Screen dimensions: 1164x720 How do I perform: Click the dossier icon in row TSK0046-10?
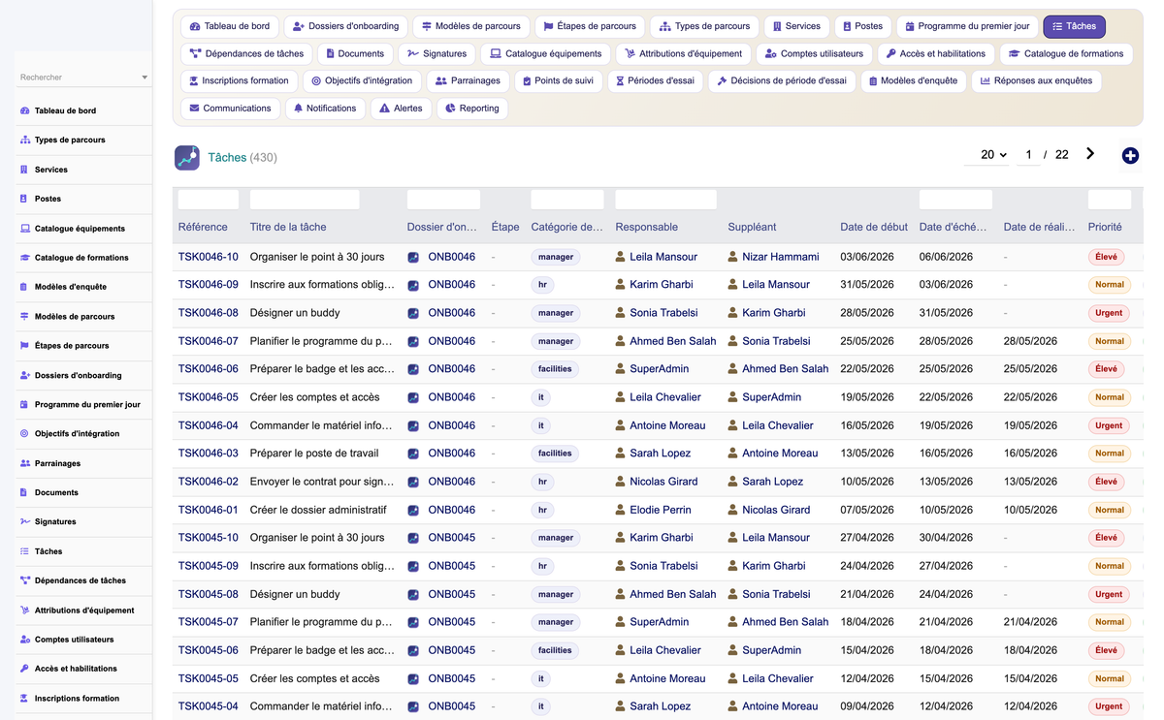click(413, 258)
